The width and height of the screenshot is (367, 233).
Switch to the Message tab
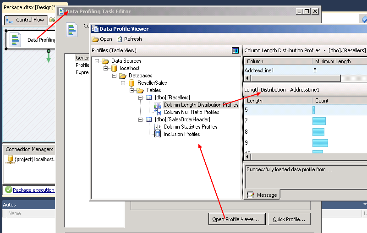[262, 195]
